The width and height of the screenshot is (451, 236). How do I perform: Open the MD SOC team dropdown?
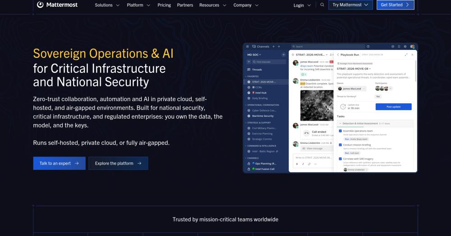coord(254,54)
